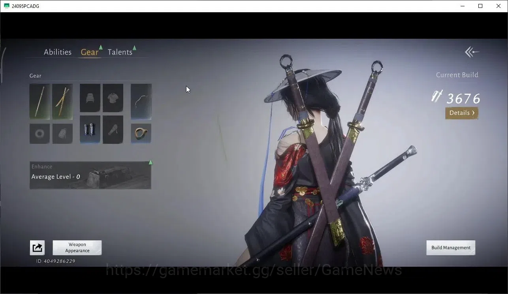Click the window title 24095PCADG
Screen dimensions: 508x294
pos(26,6)
